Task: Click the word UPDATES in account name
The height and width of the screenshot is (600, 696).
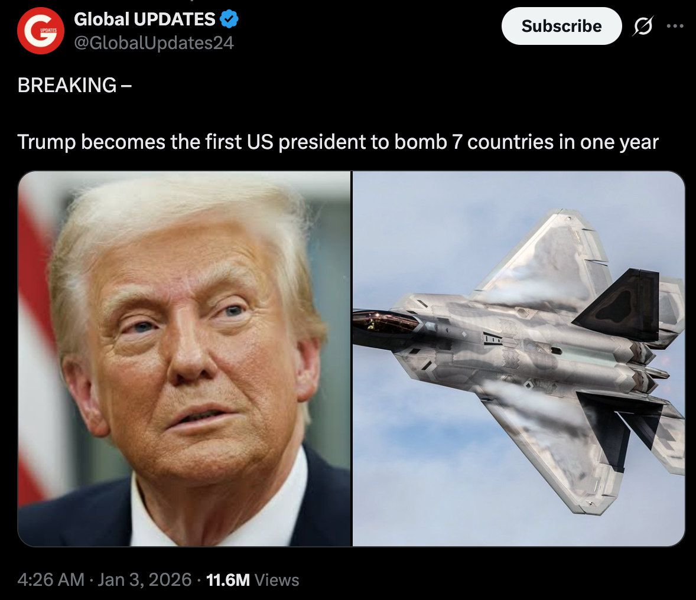Action: point(174,19)
